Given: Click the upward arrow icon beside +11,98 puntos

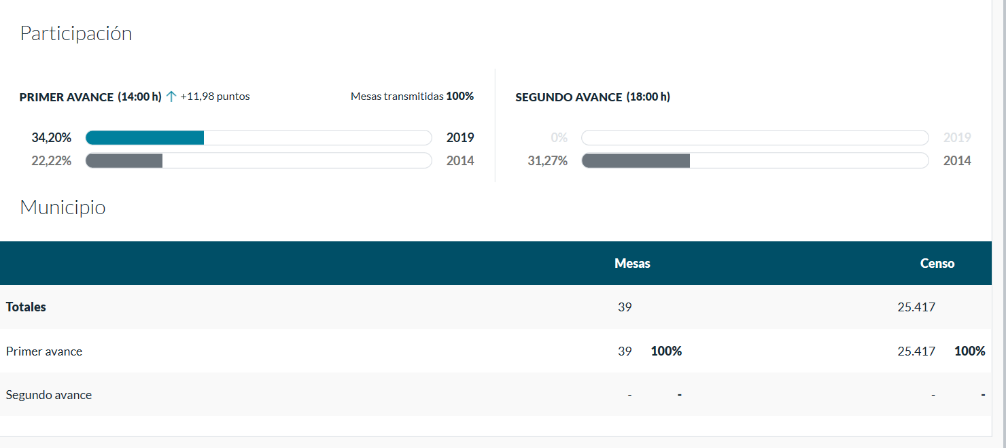Looking at the screenshot, I should point(171,97).
